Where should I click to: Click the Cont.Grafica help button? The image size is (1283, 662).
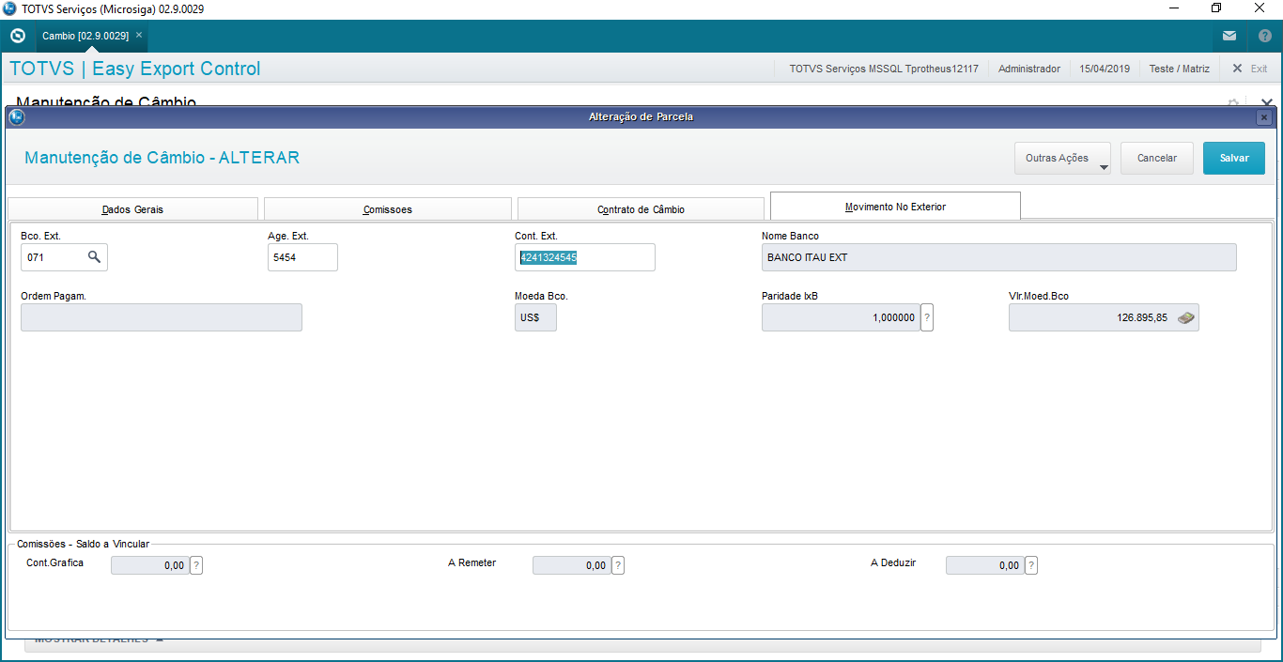coord(196,565)
